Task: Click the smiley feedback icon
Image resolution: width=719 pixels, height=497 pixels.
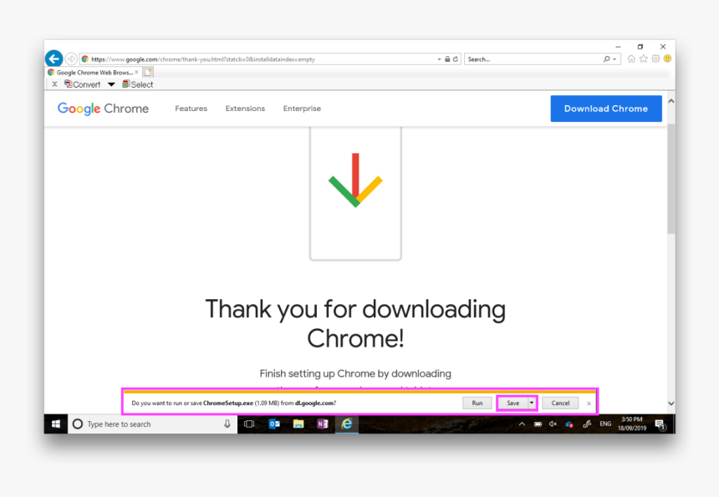Action: (x=668, y=58)
